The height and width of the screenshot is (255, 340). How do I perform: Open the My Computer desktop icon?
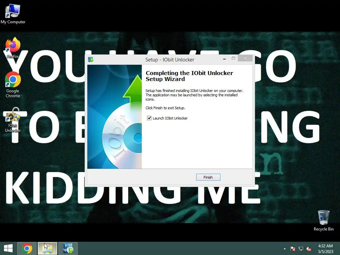(13, 14)
